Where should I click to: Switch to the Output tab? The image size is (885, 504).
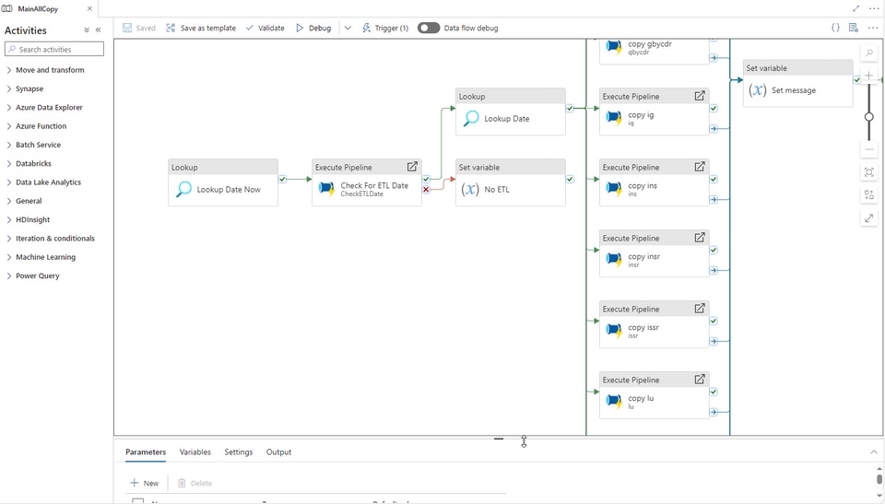coord(278,452)
